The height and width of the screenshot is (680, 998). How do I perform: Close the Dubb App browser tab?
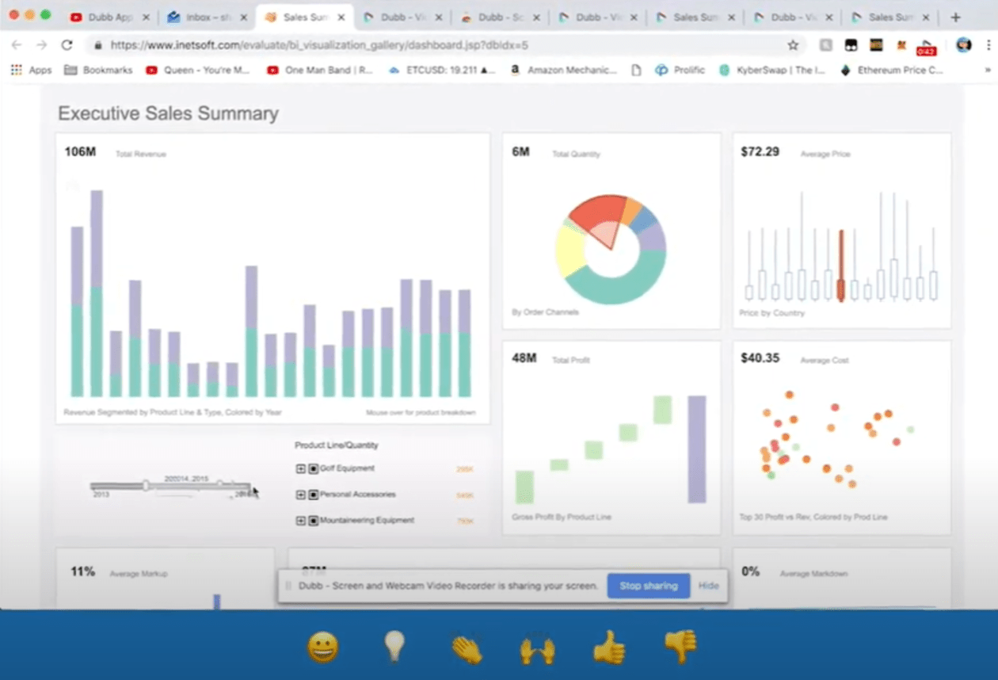(144, 17)
